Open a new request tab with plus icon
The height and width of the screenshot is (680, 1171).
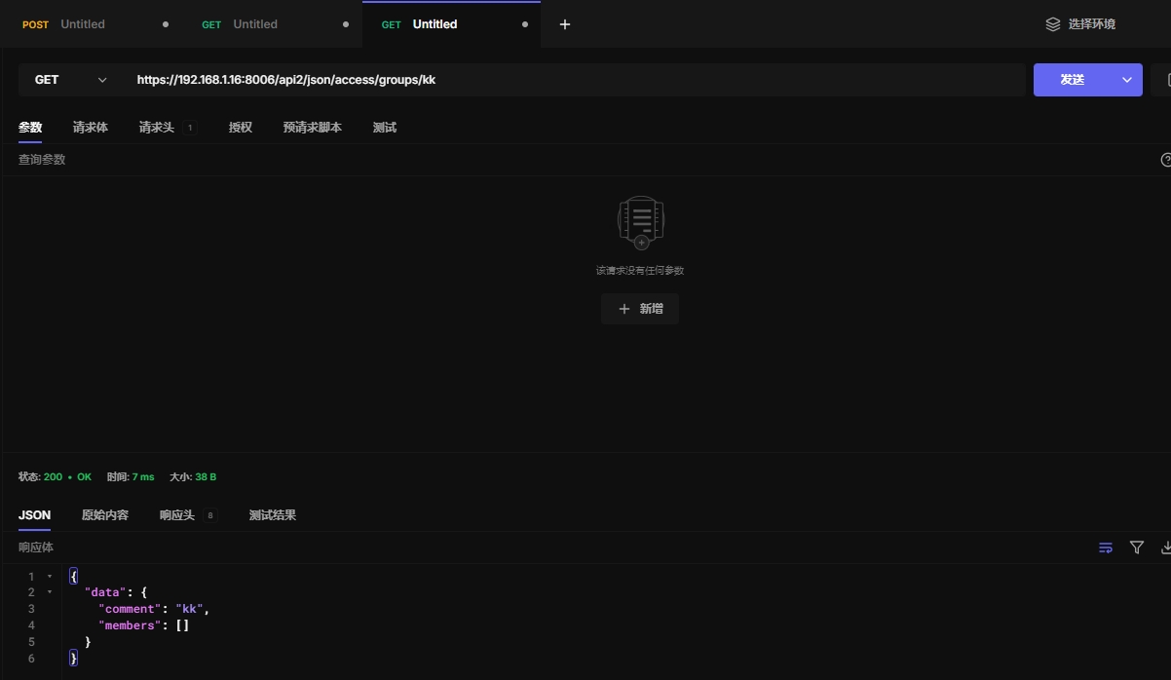pos(565,24)
